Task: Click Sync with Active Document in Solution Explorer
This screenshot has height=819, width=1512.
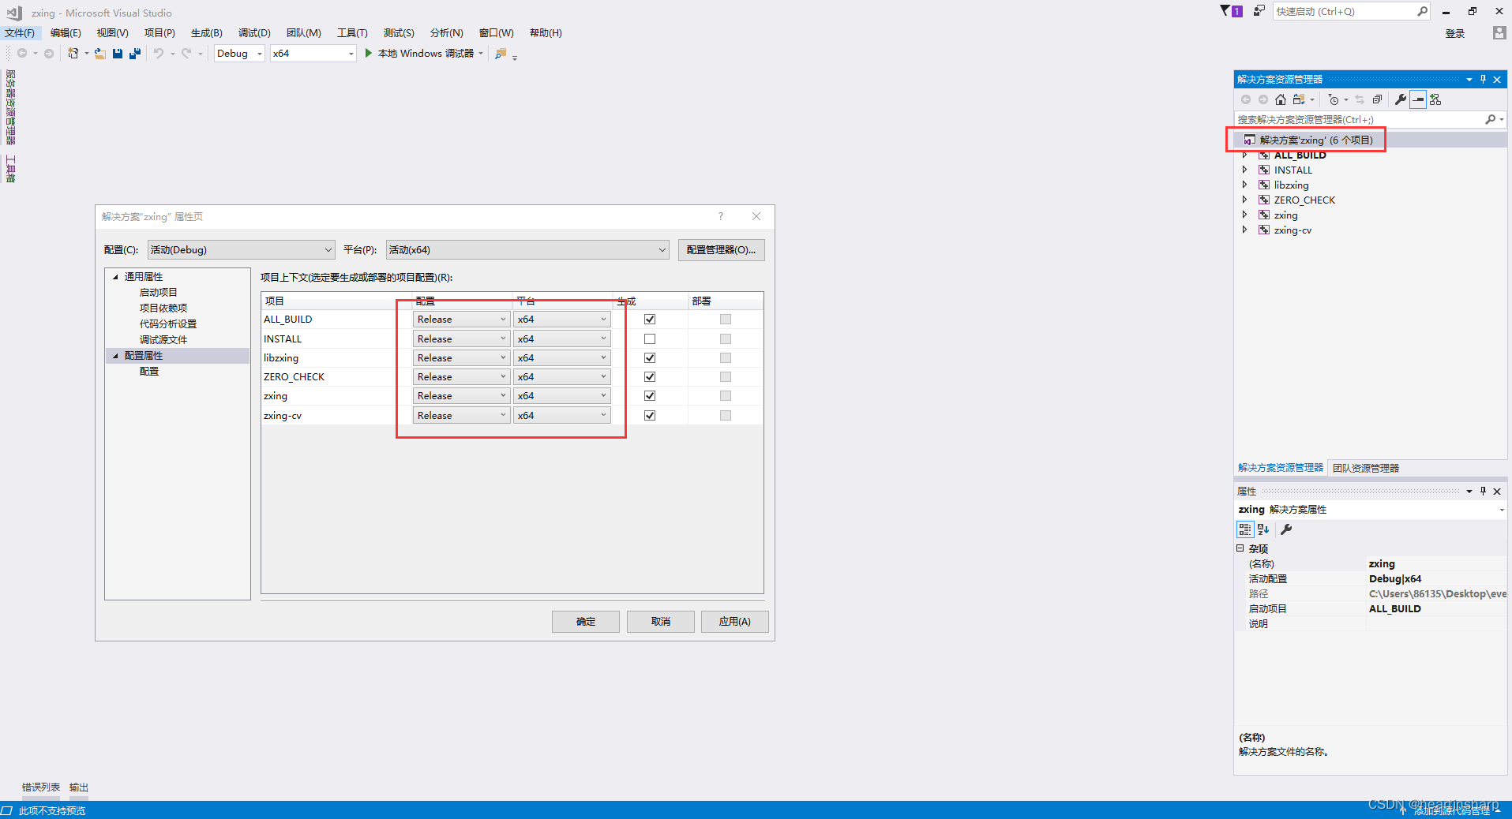Action: point(1359,99)
